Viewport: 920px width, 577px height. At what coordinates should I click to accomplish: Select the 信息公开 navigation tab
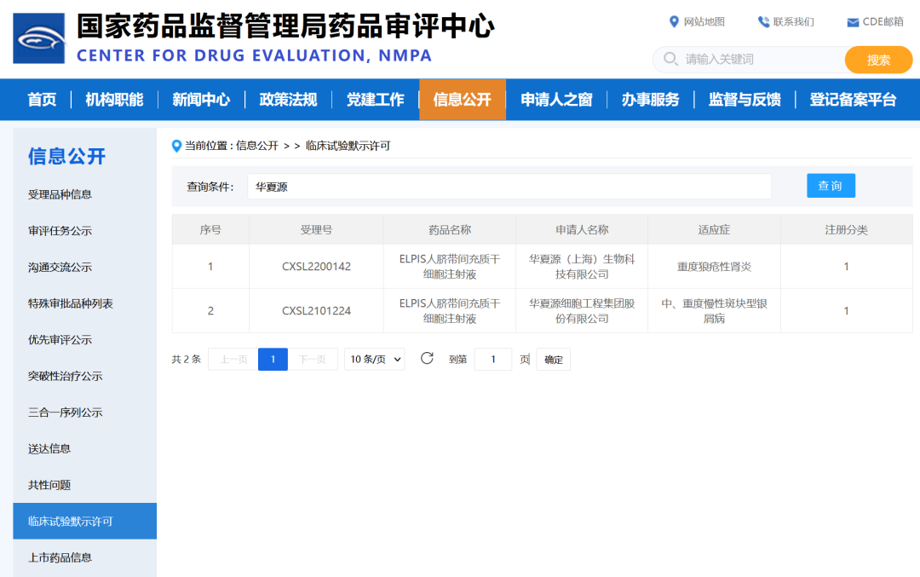(x=463, y=100)
